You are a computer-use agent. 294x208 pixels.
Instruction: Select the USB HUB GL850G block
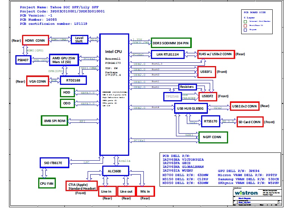[191, 108]
